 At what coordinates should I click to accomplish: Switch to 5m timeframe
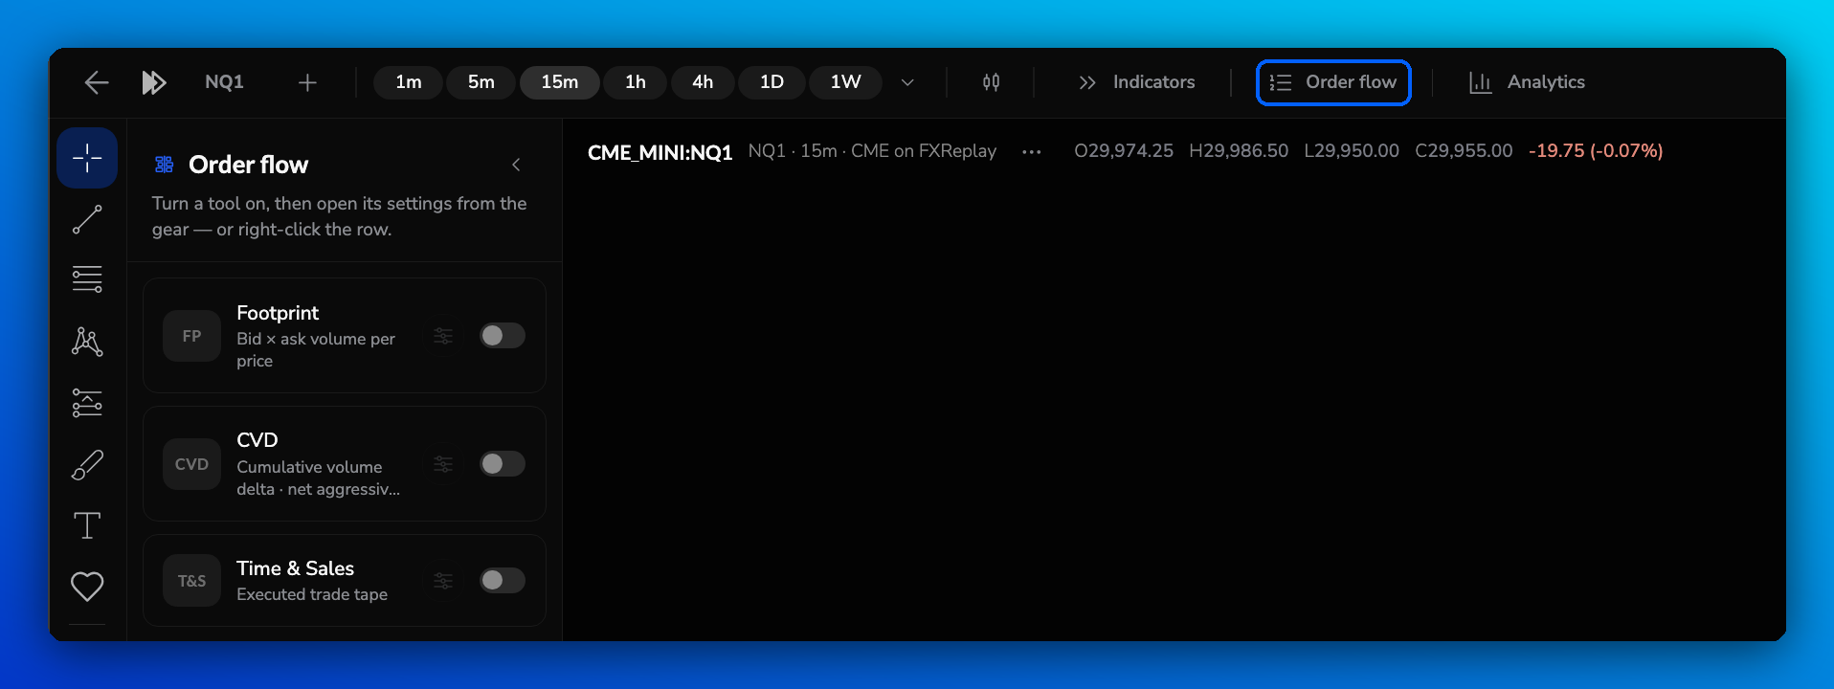coord(481,82)
